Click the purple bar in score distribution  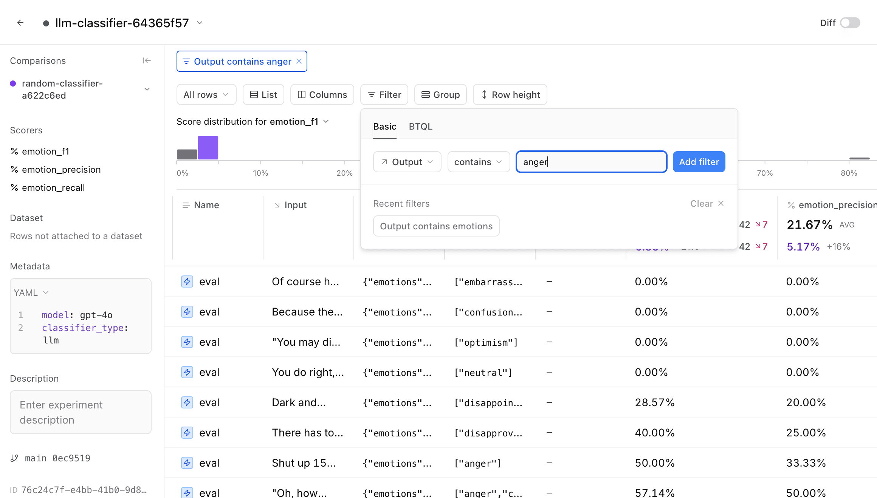pos(208,148)
